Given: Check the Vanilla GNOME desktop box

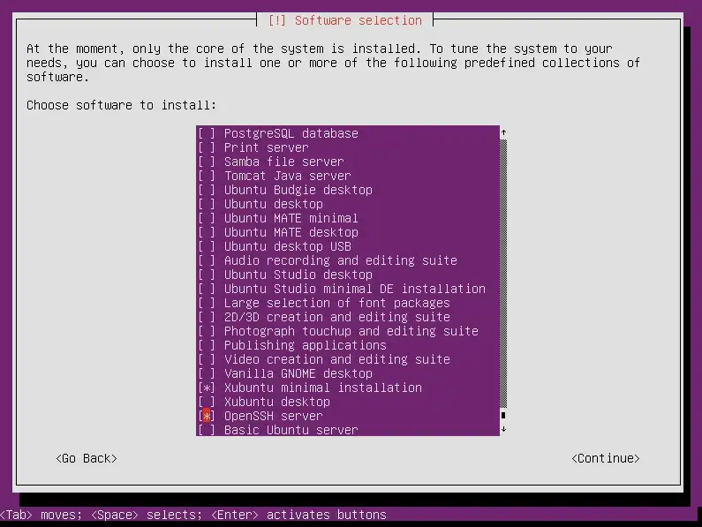Looking at the screenshot, I should pos(207,373).
